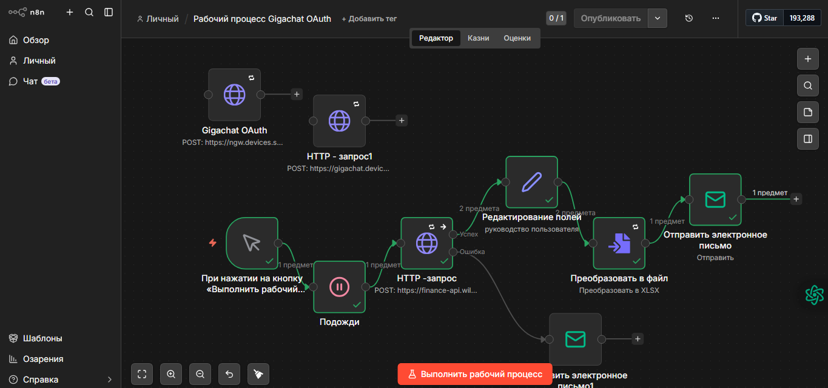Click the workflow name Рабочий процесс Gigachat OAuth
The height and width of the screenshot is (388, 828).
tap(262, 19)
